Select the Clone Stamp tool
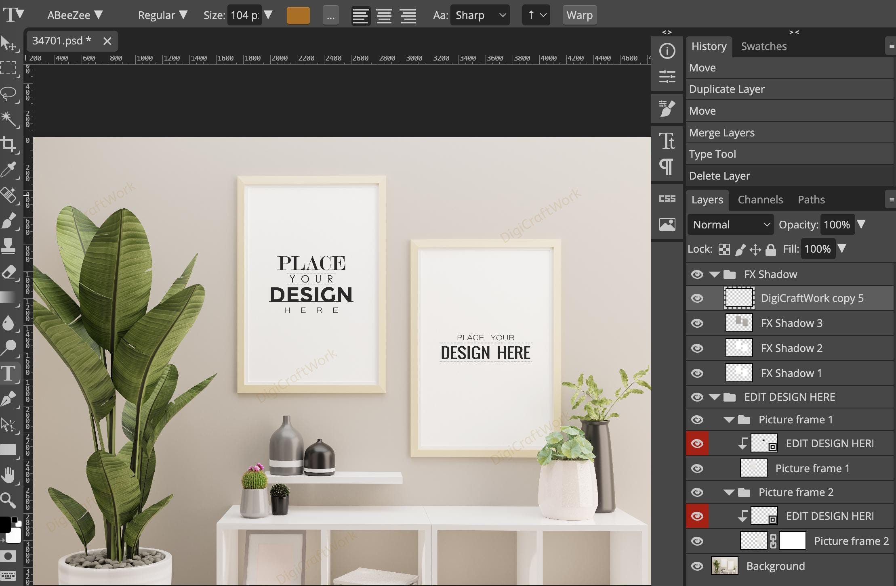Viewport: 896px width, 586px height. point(9,246)
